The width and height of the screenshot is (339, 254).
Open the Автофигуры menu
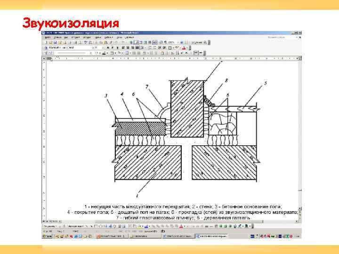click(76, 226)
